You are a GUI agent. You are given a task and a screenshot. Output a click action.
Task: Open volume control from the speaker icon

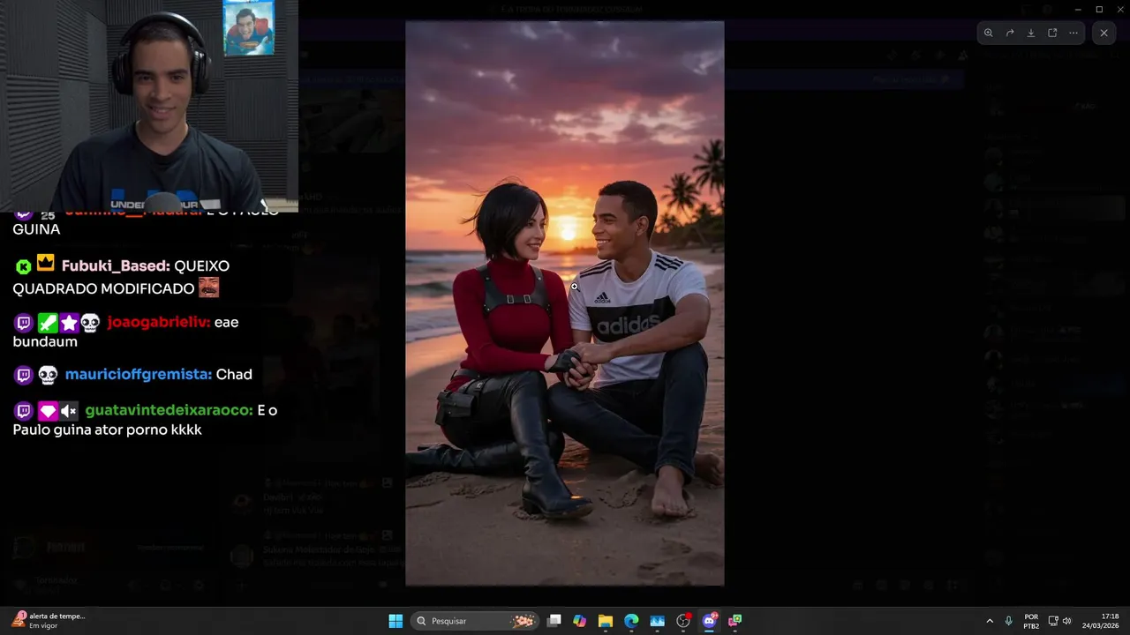click(x=1067, y=621)
